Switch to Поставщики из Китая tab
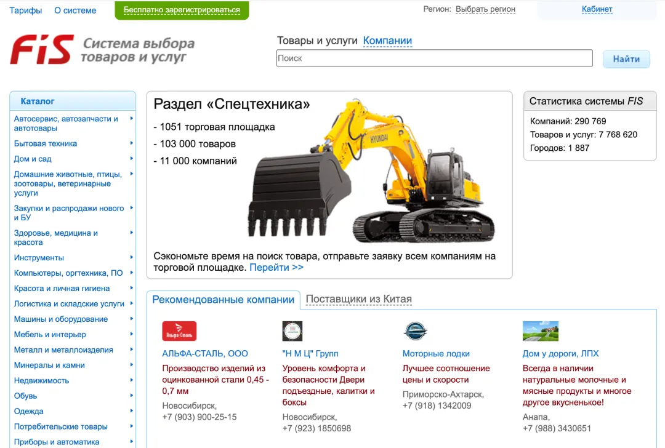This screenshot has width=665, height=448. coord(359,299)
